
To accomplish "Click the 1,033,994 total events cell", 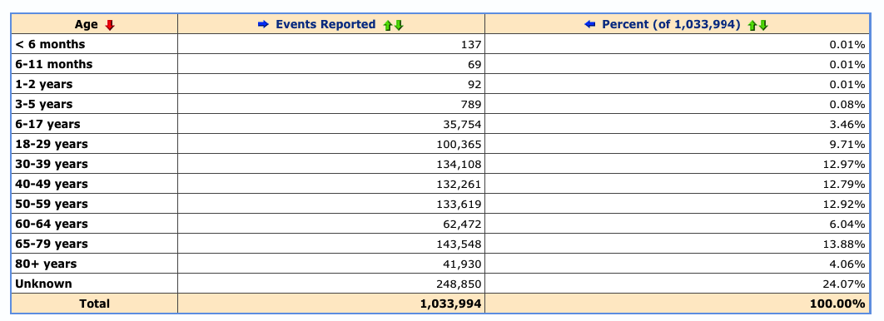I will 331,304.
